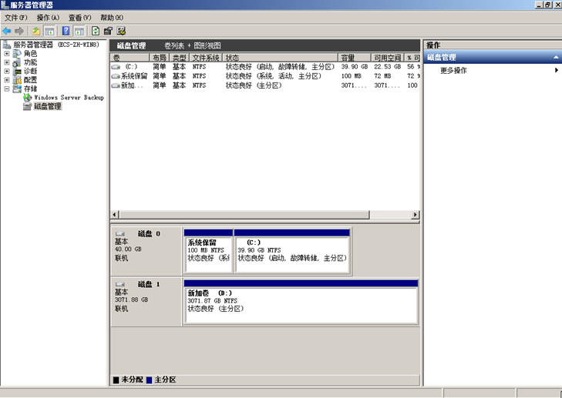
Task: Expand the 诊断 tree node
Action: tap(7, 71)
